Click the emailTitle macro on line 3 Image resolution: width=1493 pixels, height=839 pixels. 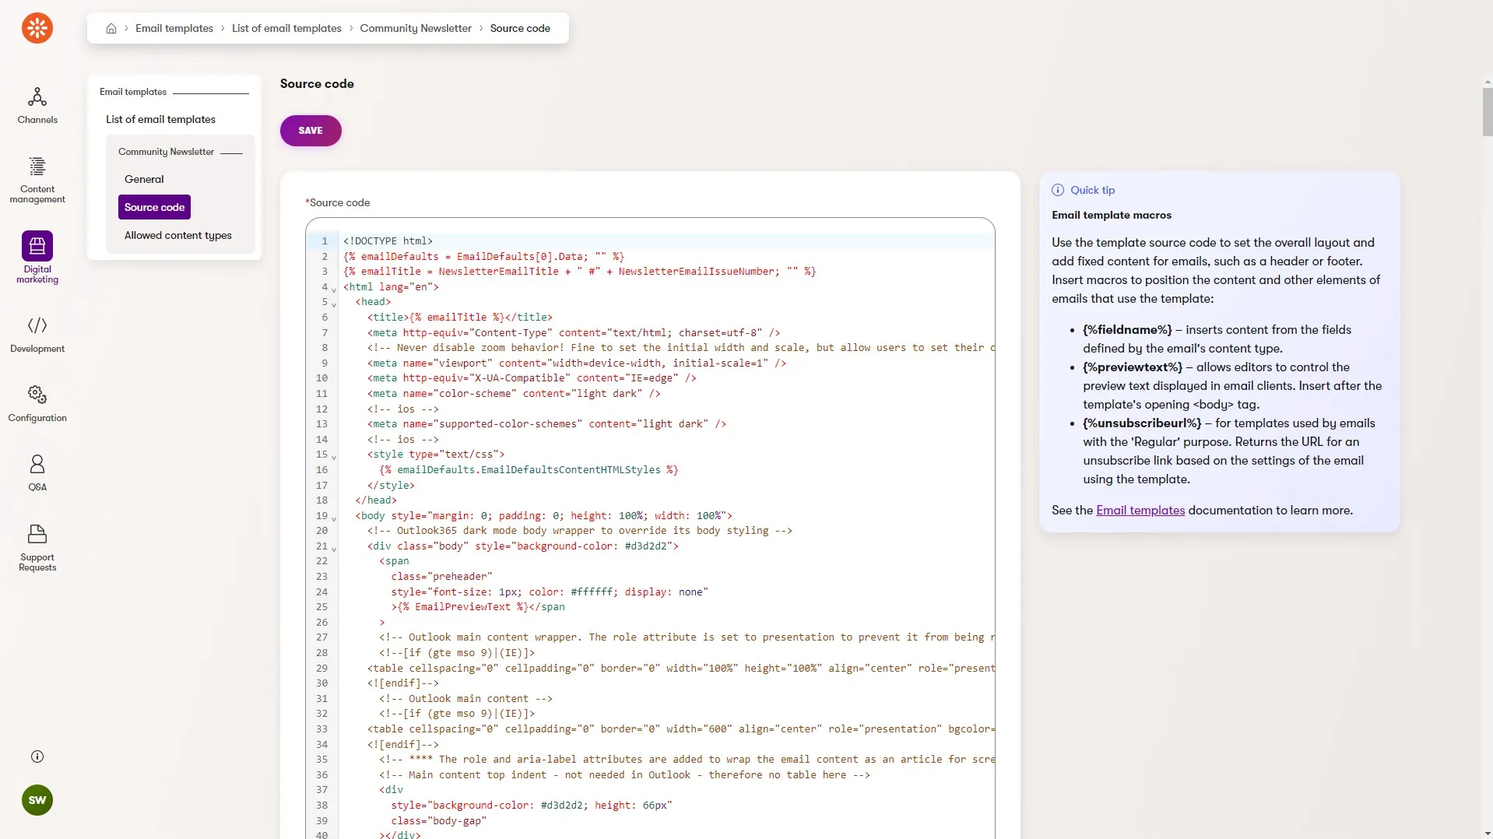coord(579,272)
